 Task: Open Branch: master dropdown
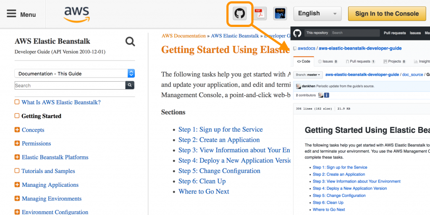click(x=308, y=74)
